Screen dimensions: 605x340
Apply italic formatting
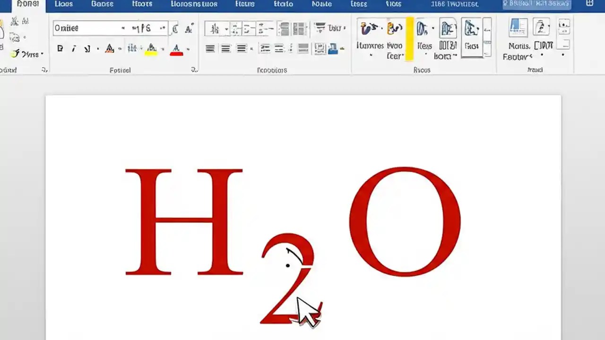tap(73, 48)
